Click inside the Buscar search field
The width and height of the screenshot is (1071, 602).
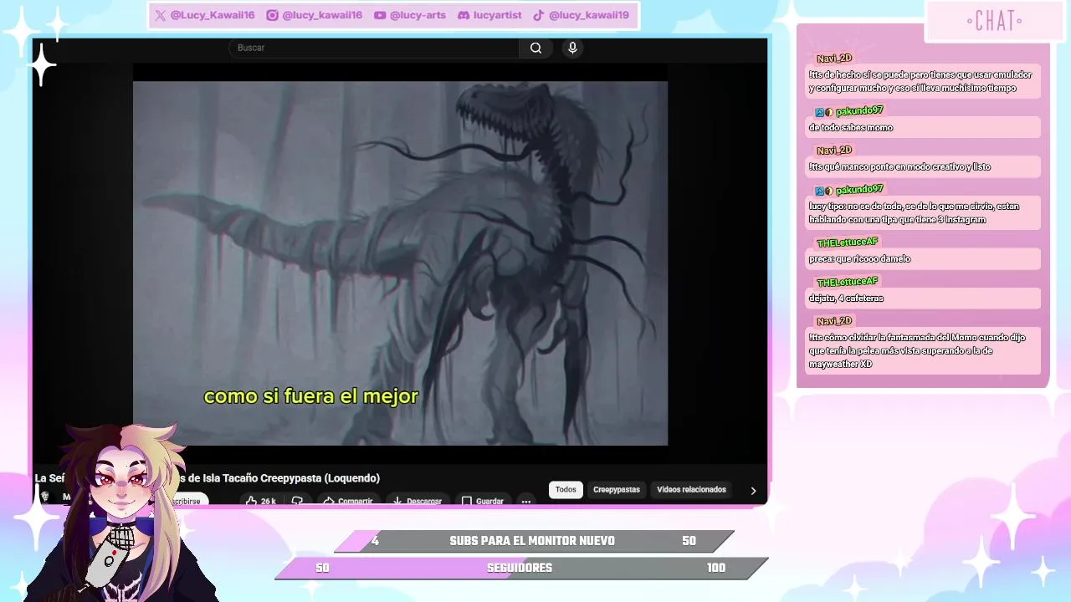tap(374, 48)
